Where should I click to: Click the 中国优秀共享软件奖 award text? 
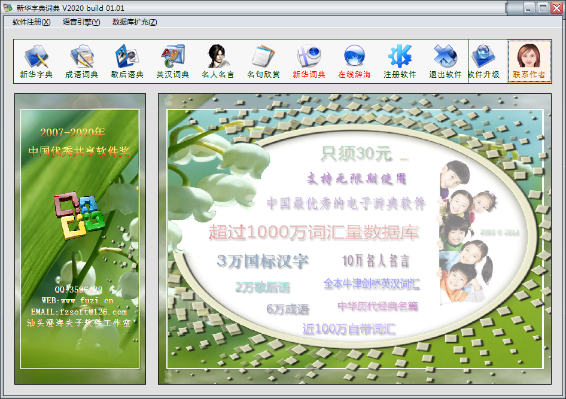(79, 151)
